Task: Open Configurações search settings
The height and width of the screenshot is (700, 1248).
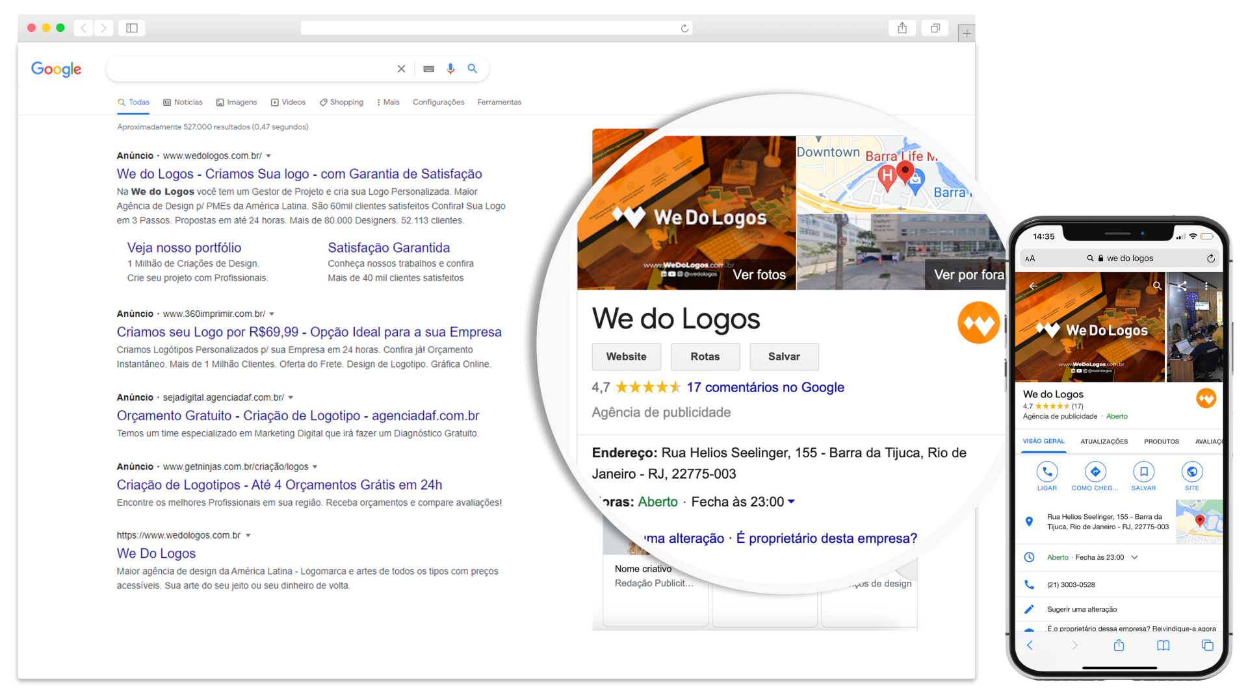Action: pyautogui.click(x=438, y=102)
